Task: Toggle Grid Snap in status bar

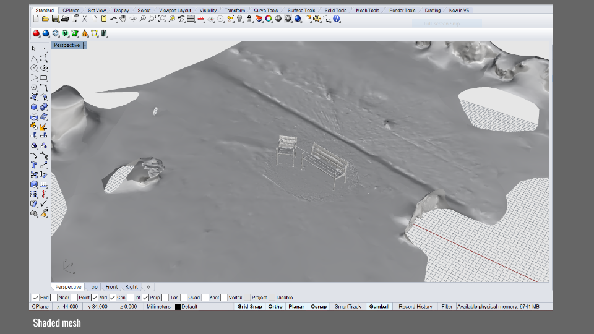Action: pos(250,306)
